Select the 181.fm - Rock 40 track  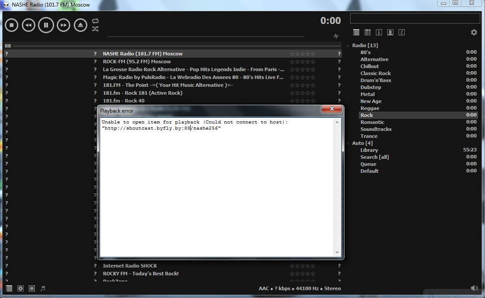tap(172, 101)
